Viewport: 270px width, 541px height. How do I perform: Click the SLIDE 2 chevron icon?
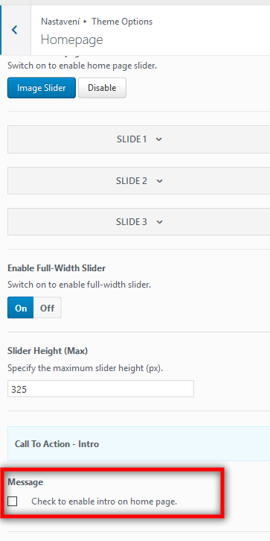[x=159, y=181]
